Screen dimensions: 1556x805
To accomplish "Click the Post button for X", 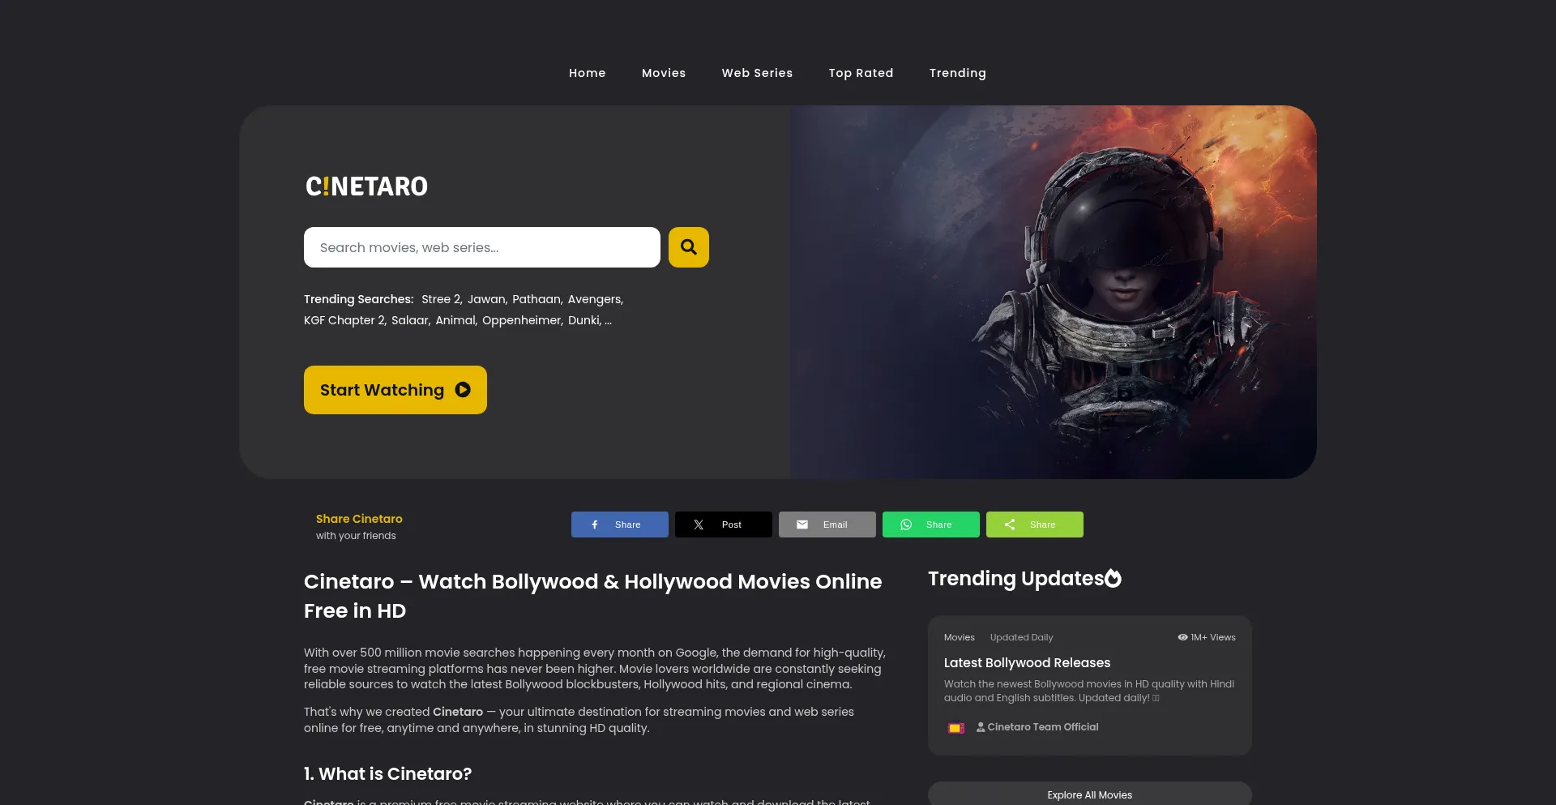I will tap(724, 525).
